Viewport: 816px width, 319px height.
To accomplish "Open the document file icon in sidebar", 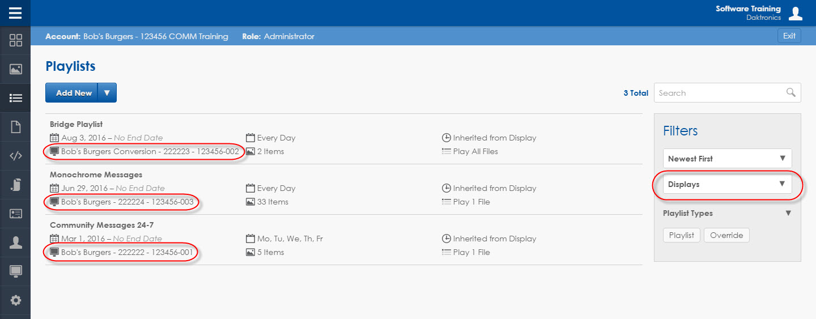I will click(15, 127).
